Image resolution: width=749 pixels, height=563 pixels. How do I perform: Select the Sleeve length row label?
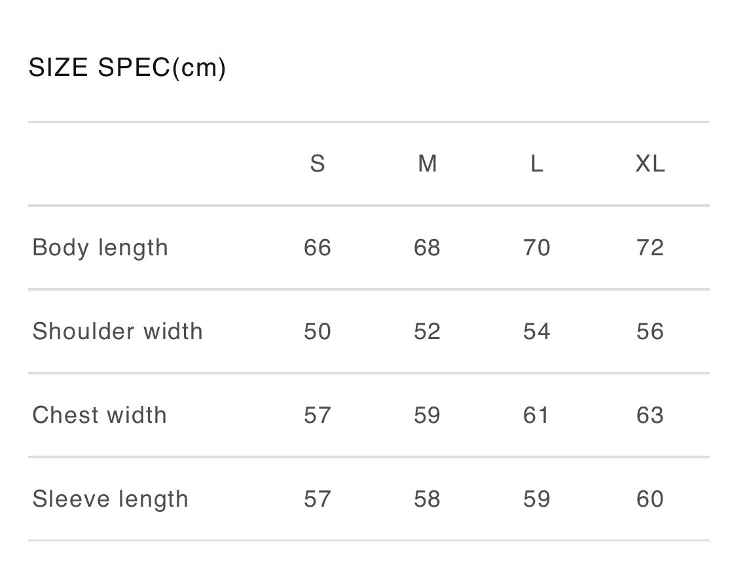click(111, 499)
